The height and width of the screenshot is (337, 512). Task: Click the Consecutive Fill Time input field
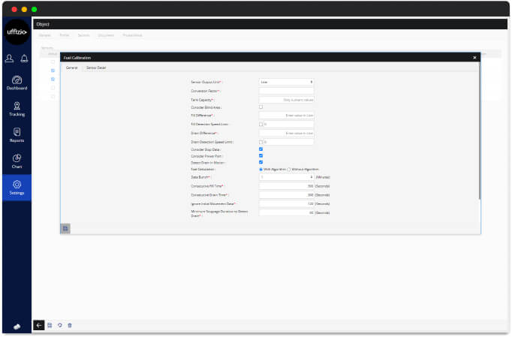coord(286,186)
